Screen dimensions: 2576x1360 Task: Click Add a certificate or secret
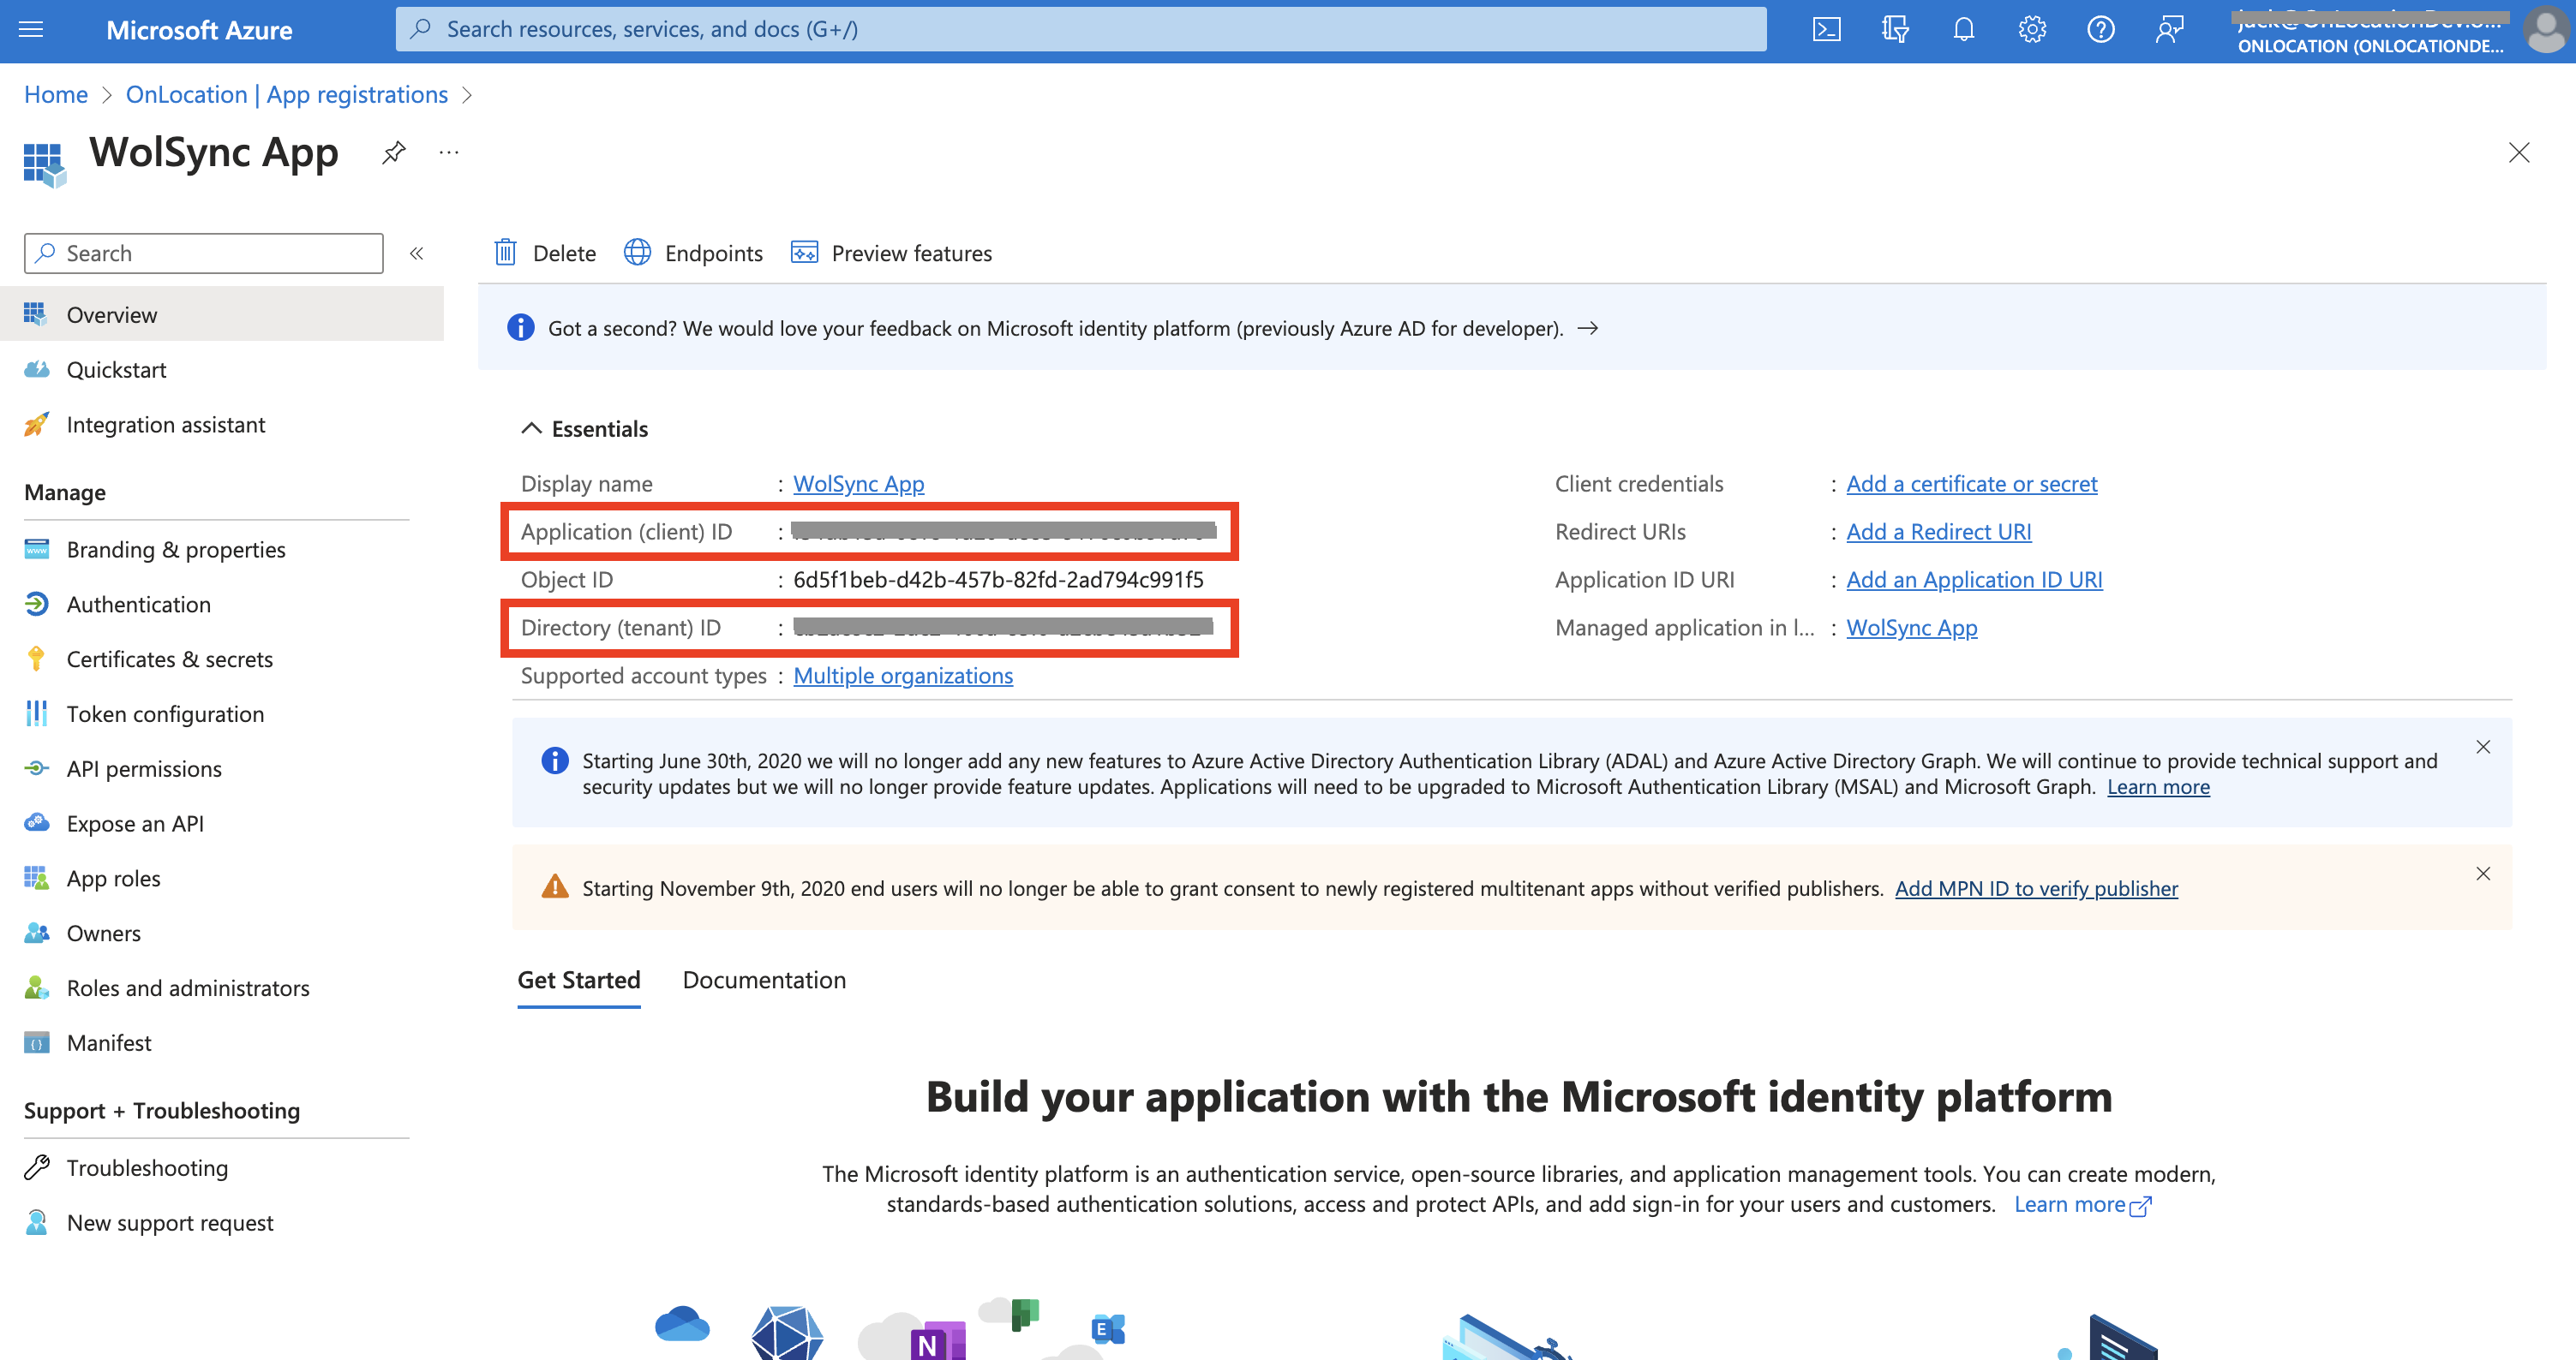point(1971,484)
